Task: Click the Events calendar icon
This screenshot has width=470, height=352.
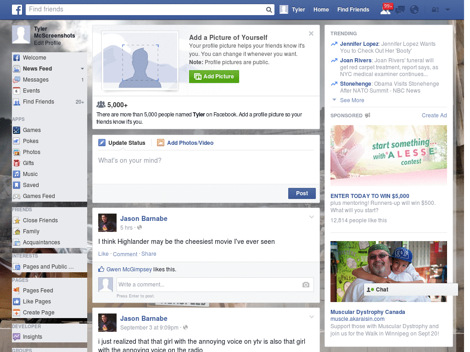Action: point(17,91)
